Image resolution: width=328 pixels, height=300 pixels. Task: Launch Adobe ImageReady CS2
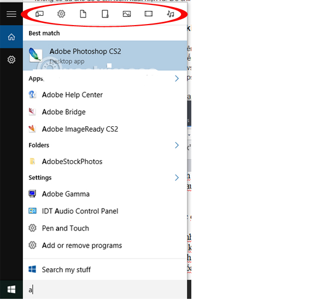coord(105,129)
